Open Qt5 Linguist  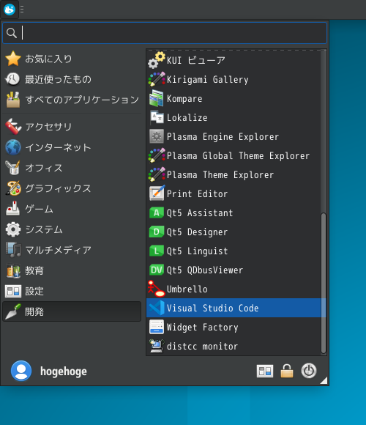[x=234, y=251]
